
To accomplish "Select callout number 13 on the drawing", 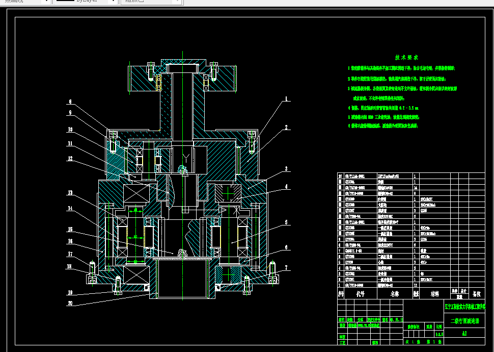I will 70,192.
